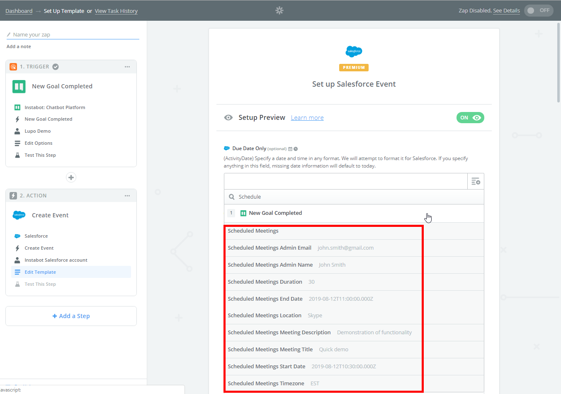Open the Learn more link
This screenshot has height=394, width=561.
pyautogui.click(x=307, y=118)
